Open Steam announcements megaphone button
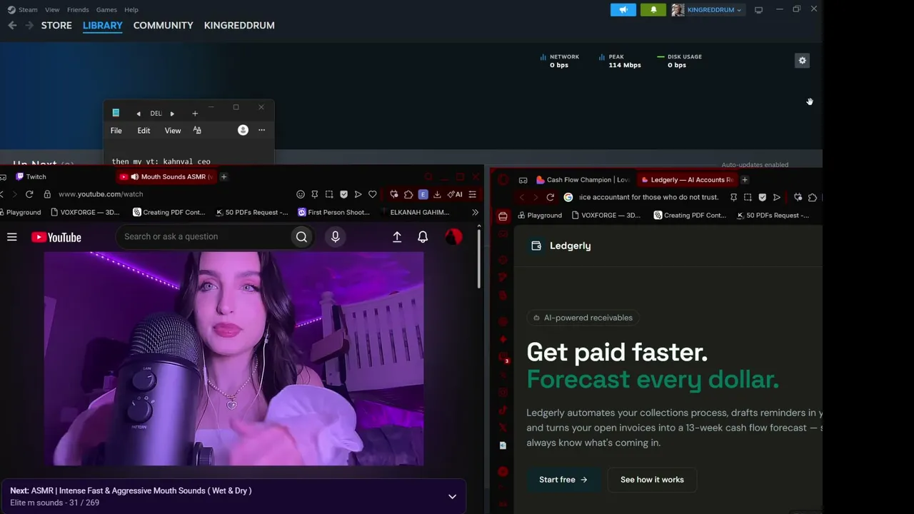The image size is (914, 514). tap(623, 10)
